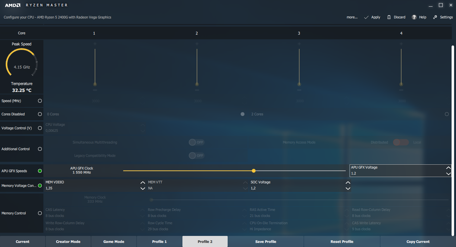The height and width of the screenshot is (247, 456).
Task: Click the Apply checkmark icon
Action: point(366,17)
